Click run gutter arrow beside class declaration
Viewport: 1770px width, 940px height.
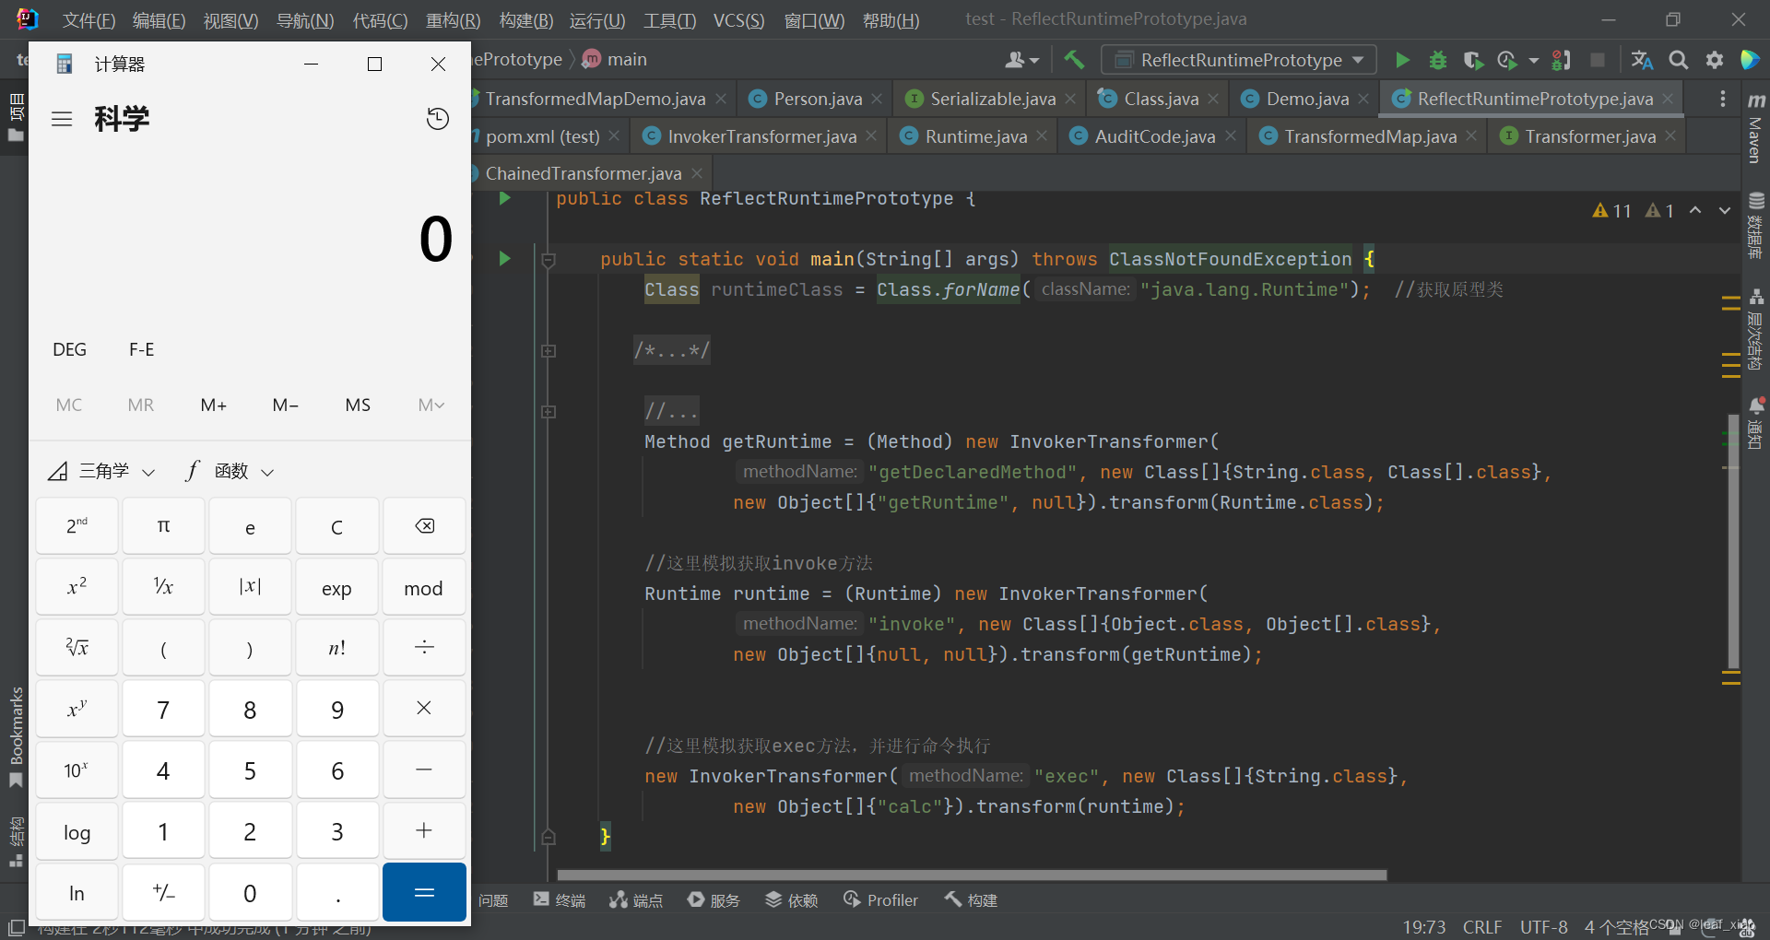pyautogui.click(x=504, y=198)
